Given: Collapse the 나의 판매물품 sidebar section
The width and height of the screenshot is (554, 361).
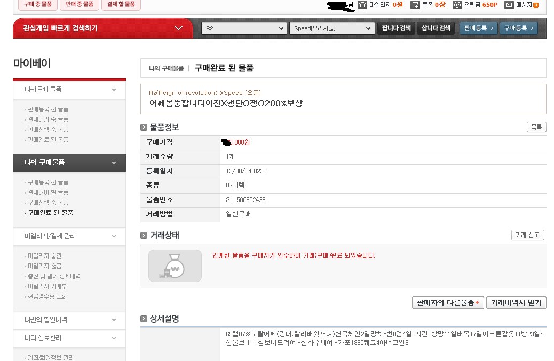Looking at the screenshot, I should pos(114,90).
